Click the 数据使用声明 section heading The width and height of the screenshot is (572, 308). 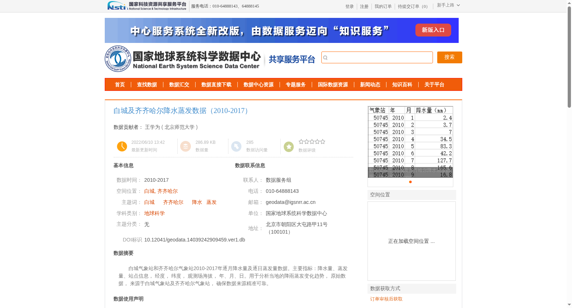click(128, 299)
